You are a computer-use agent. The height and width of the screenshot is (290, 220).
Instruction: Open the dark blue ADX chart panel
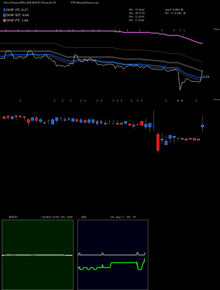[x=113, y=255]
